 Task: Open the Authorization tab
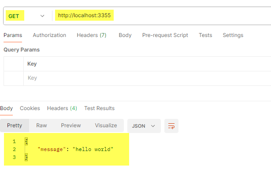point(49,35)
